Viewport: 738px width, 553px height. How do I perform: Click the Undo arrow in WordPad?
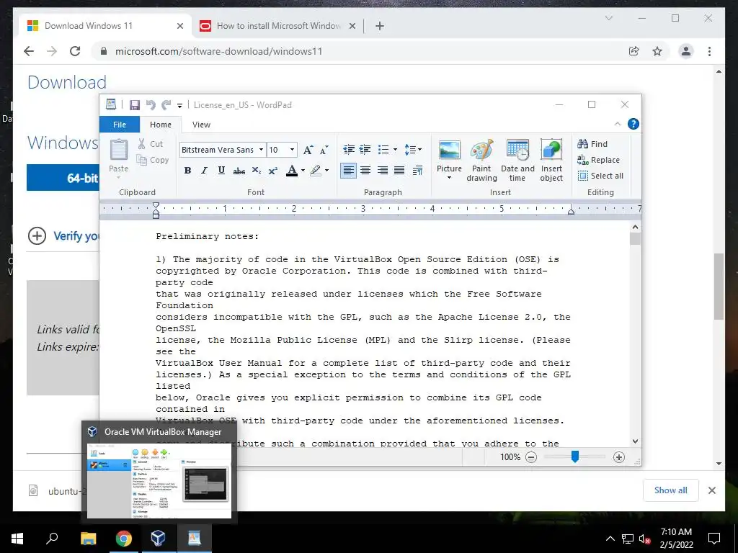click(151, 105)
